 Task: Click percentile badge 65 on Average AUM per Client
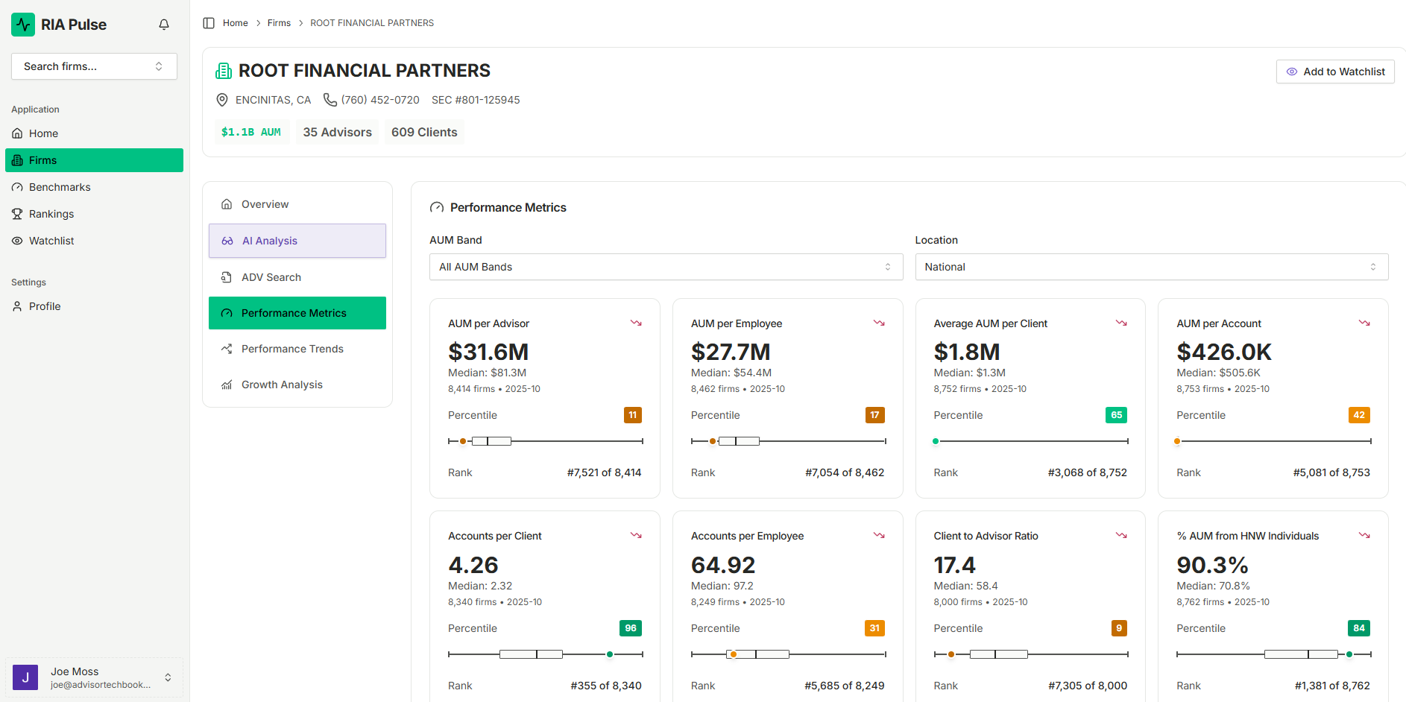1116,415
